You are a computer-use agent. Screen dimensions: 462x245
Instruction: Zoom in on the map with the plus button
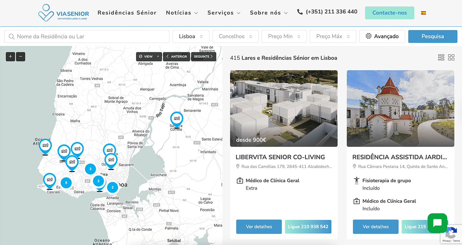10,57
